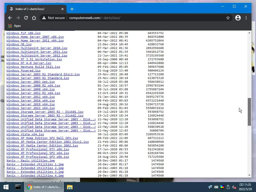Click the colorful display tray icon
The width and height of the screenshot is (256, 192).
coord(222,187)
